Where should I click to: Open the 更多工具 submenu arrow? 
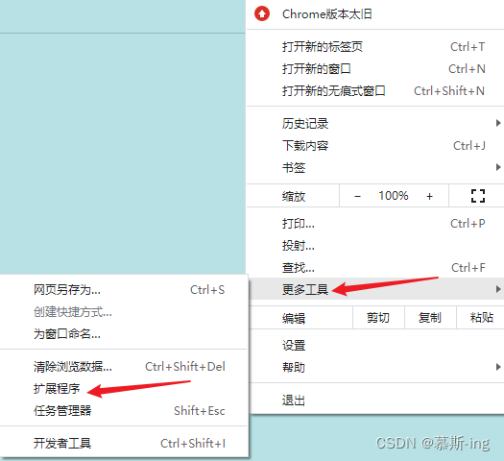pos(498,289)
